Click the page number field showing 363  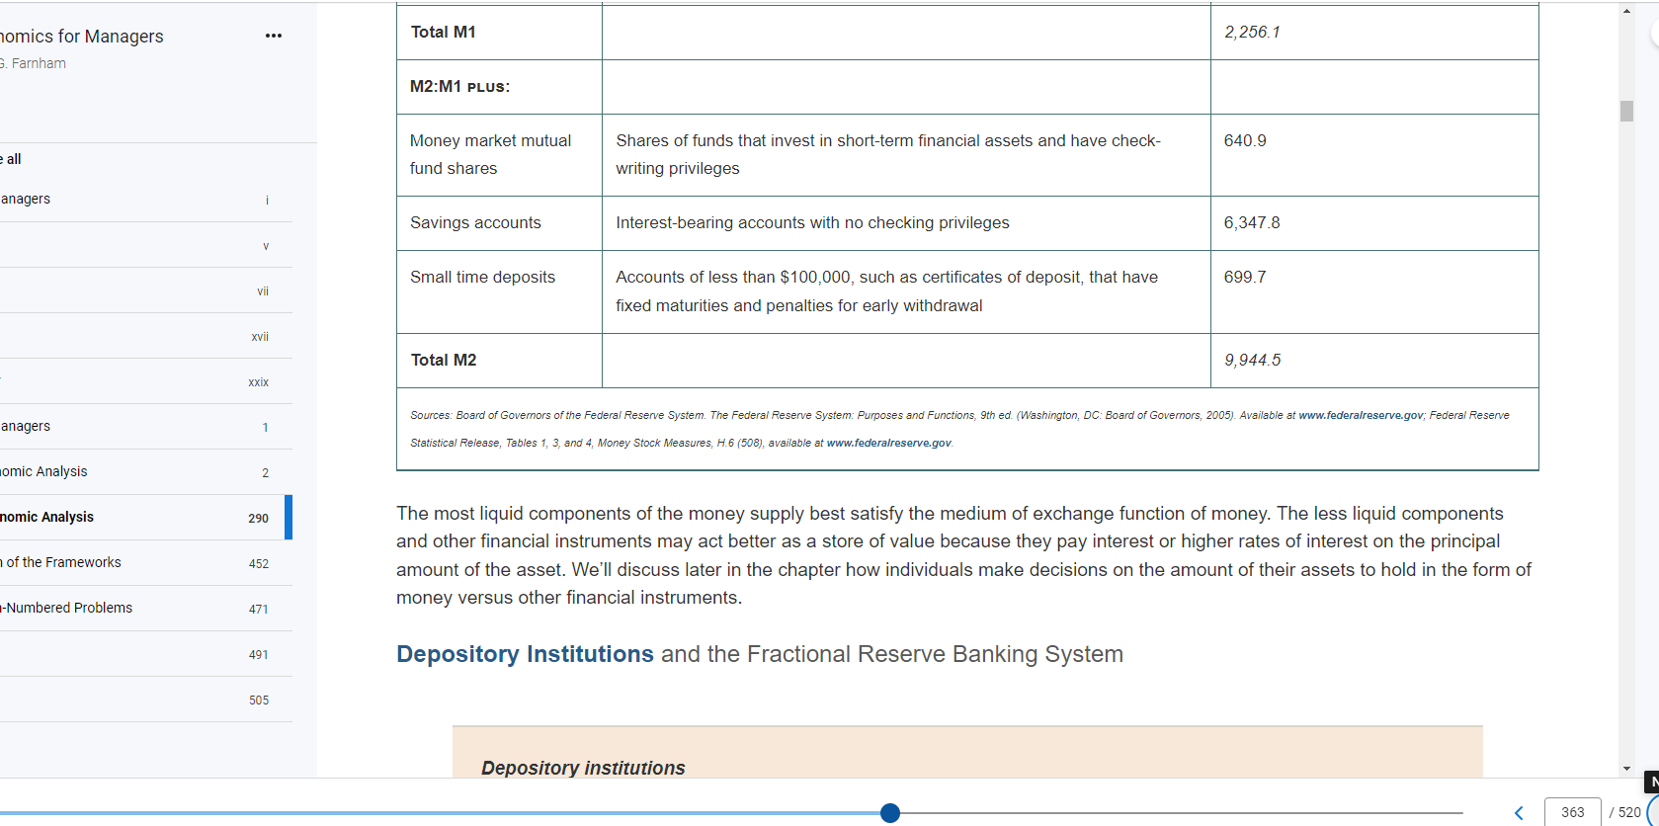click(1572, 812)
